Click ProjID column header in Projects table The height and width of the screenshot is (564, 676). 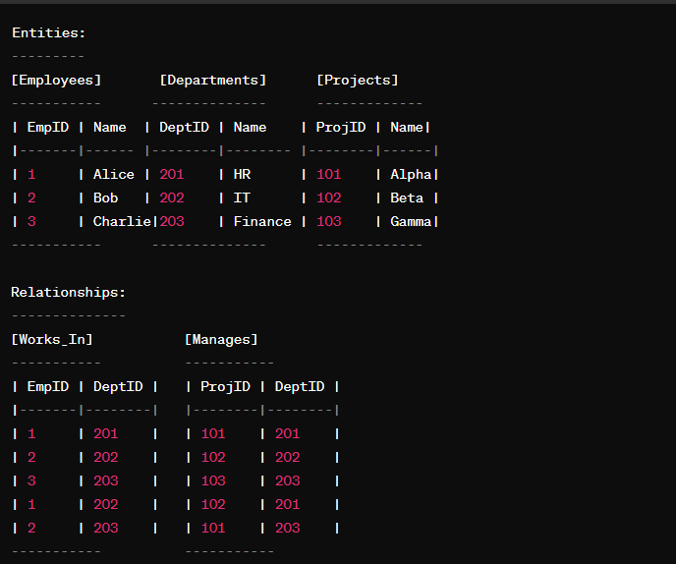tap(341, 128)
